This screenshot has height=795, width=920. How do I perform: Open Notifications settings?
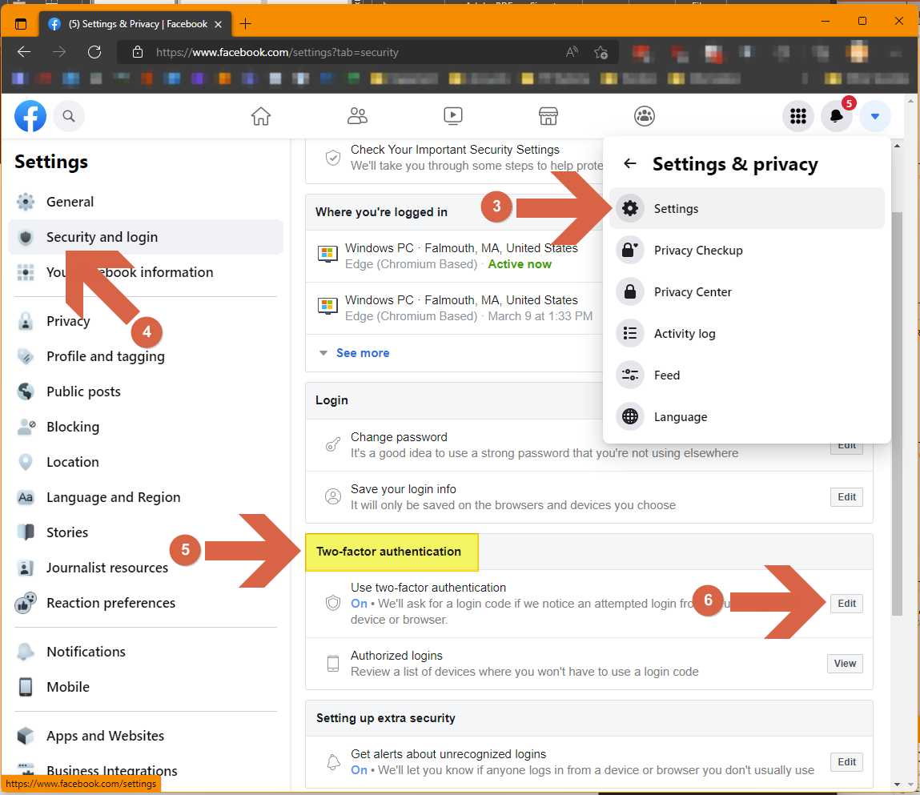[x=146, y=651]
